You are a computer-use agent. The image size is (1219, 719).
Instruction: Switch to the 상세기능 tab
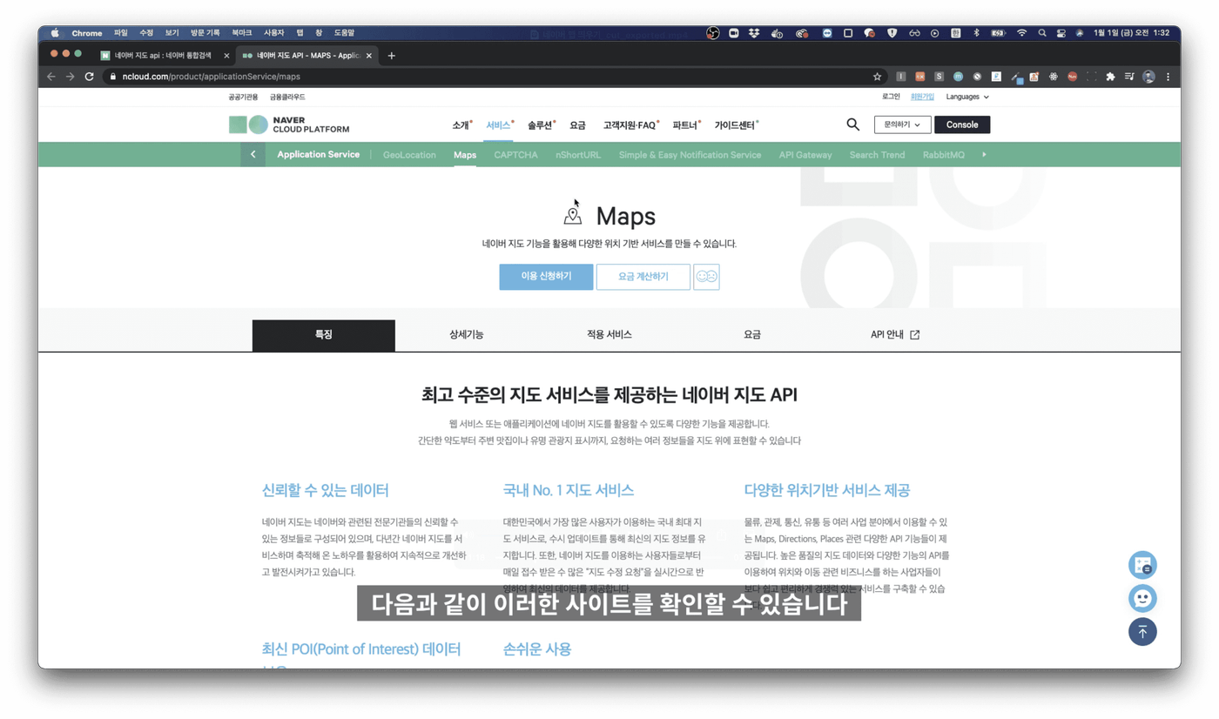point(467,335)
